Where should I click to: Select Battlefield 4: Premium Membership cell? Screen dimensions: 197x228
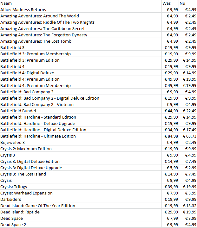point(81,85)
